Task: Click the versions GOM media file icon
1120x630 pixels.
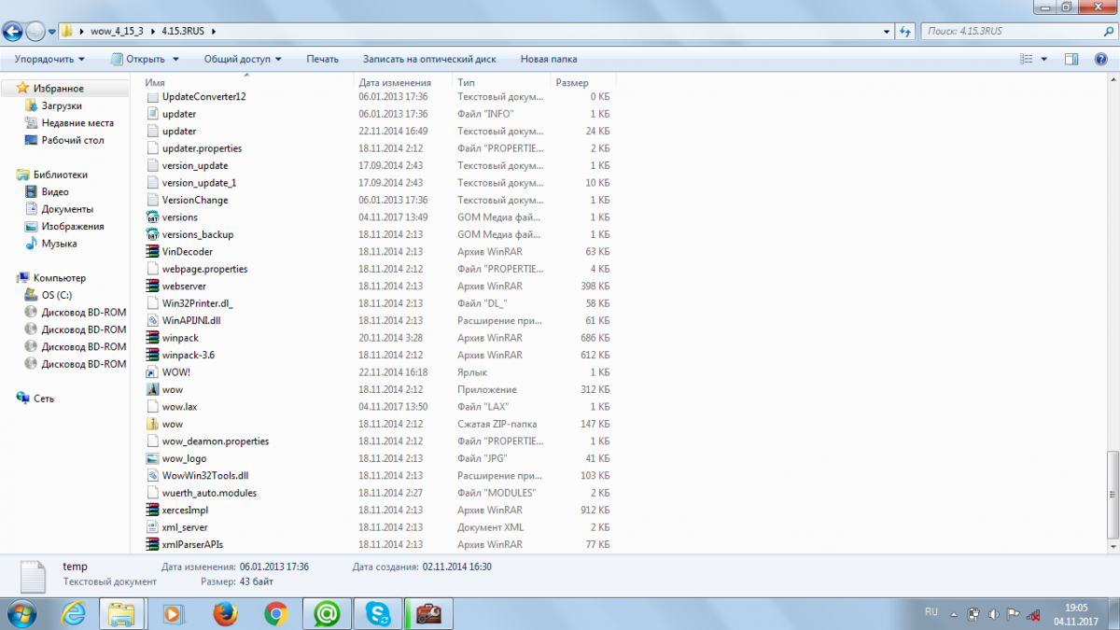Action: click(x=153, y=217)
